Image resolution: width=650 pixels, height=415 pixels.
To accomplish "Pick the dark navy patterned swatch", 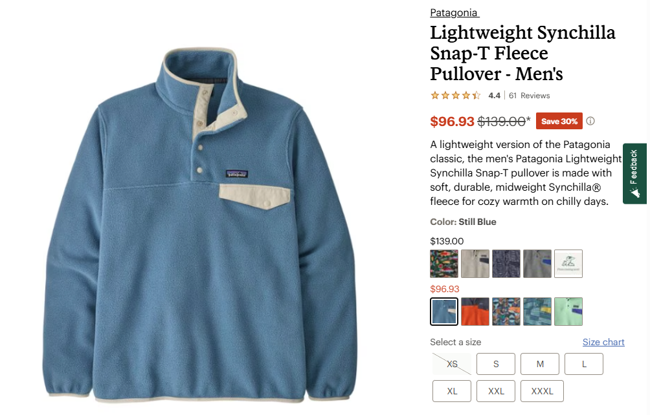I will [x=506, y=264].
